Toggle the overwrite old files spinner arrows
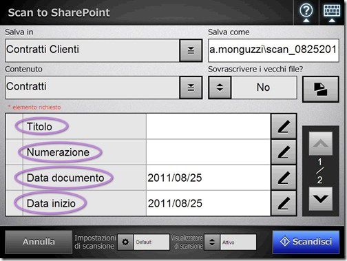This screenshot has height=261, width=347. click(220, 87)
